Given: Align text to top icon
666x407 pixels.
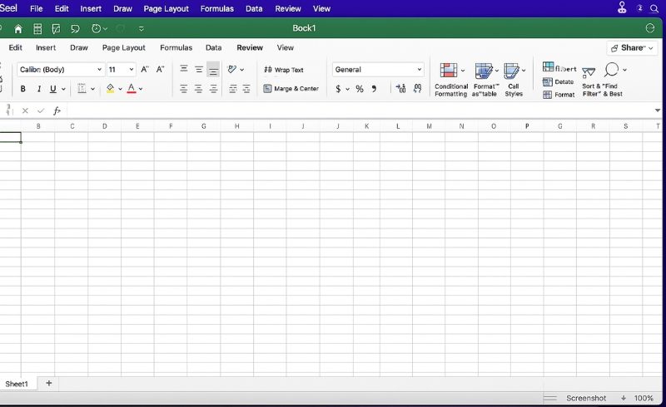Looking at the screenshot, I should pyautogui.click(x=184, y=69).
